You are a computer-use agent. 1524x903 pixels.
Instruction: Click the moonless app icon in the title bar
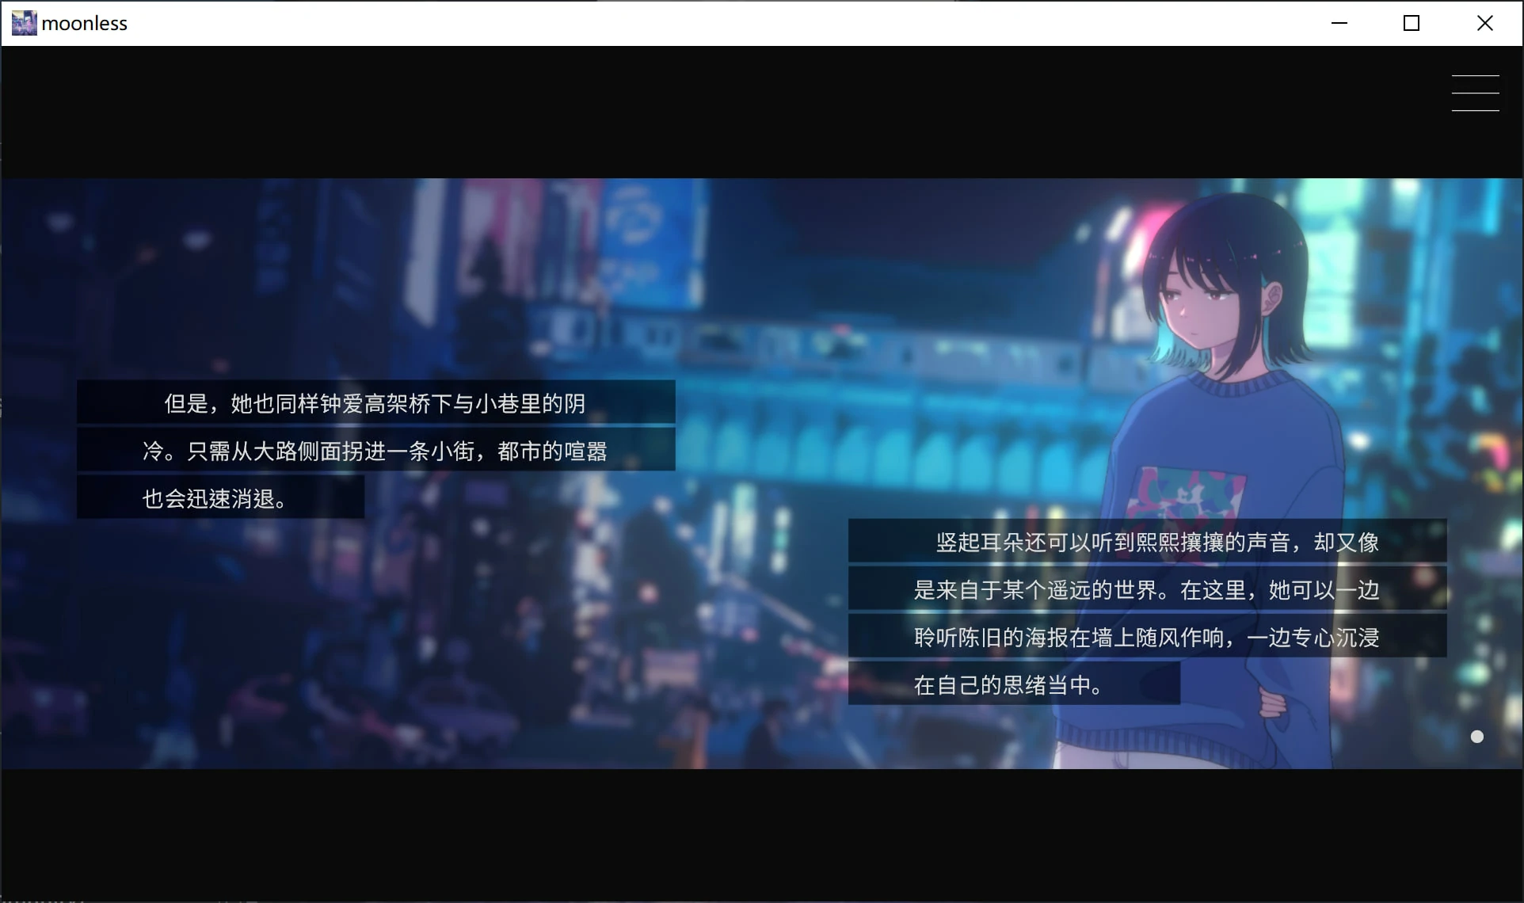click(x=23, y=22)
